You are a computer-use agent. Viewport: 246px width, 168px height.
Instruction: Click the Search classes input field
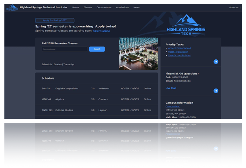point(65,49)
